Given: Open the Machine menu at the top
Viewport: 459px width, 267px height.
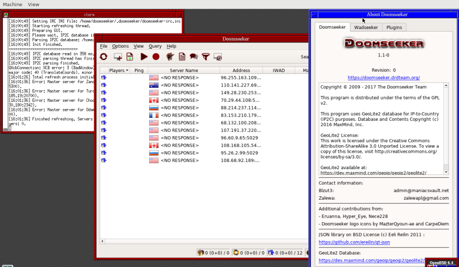Looking at the screenshot, I should coord(12,4).
